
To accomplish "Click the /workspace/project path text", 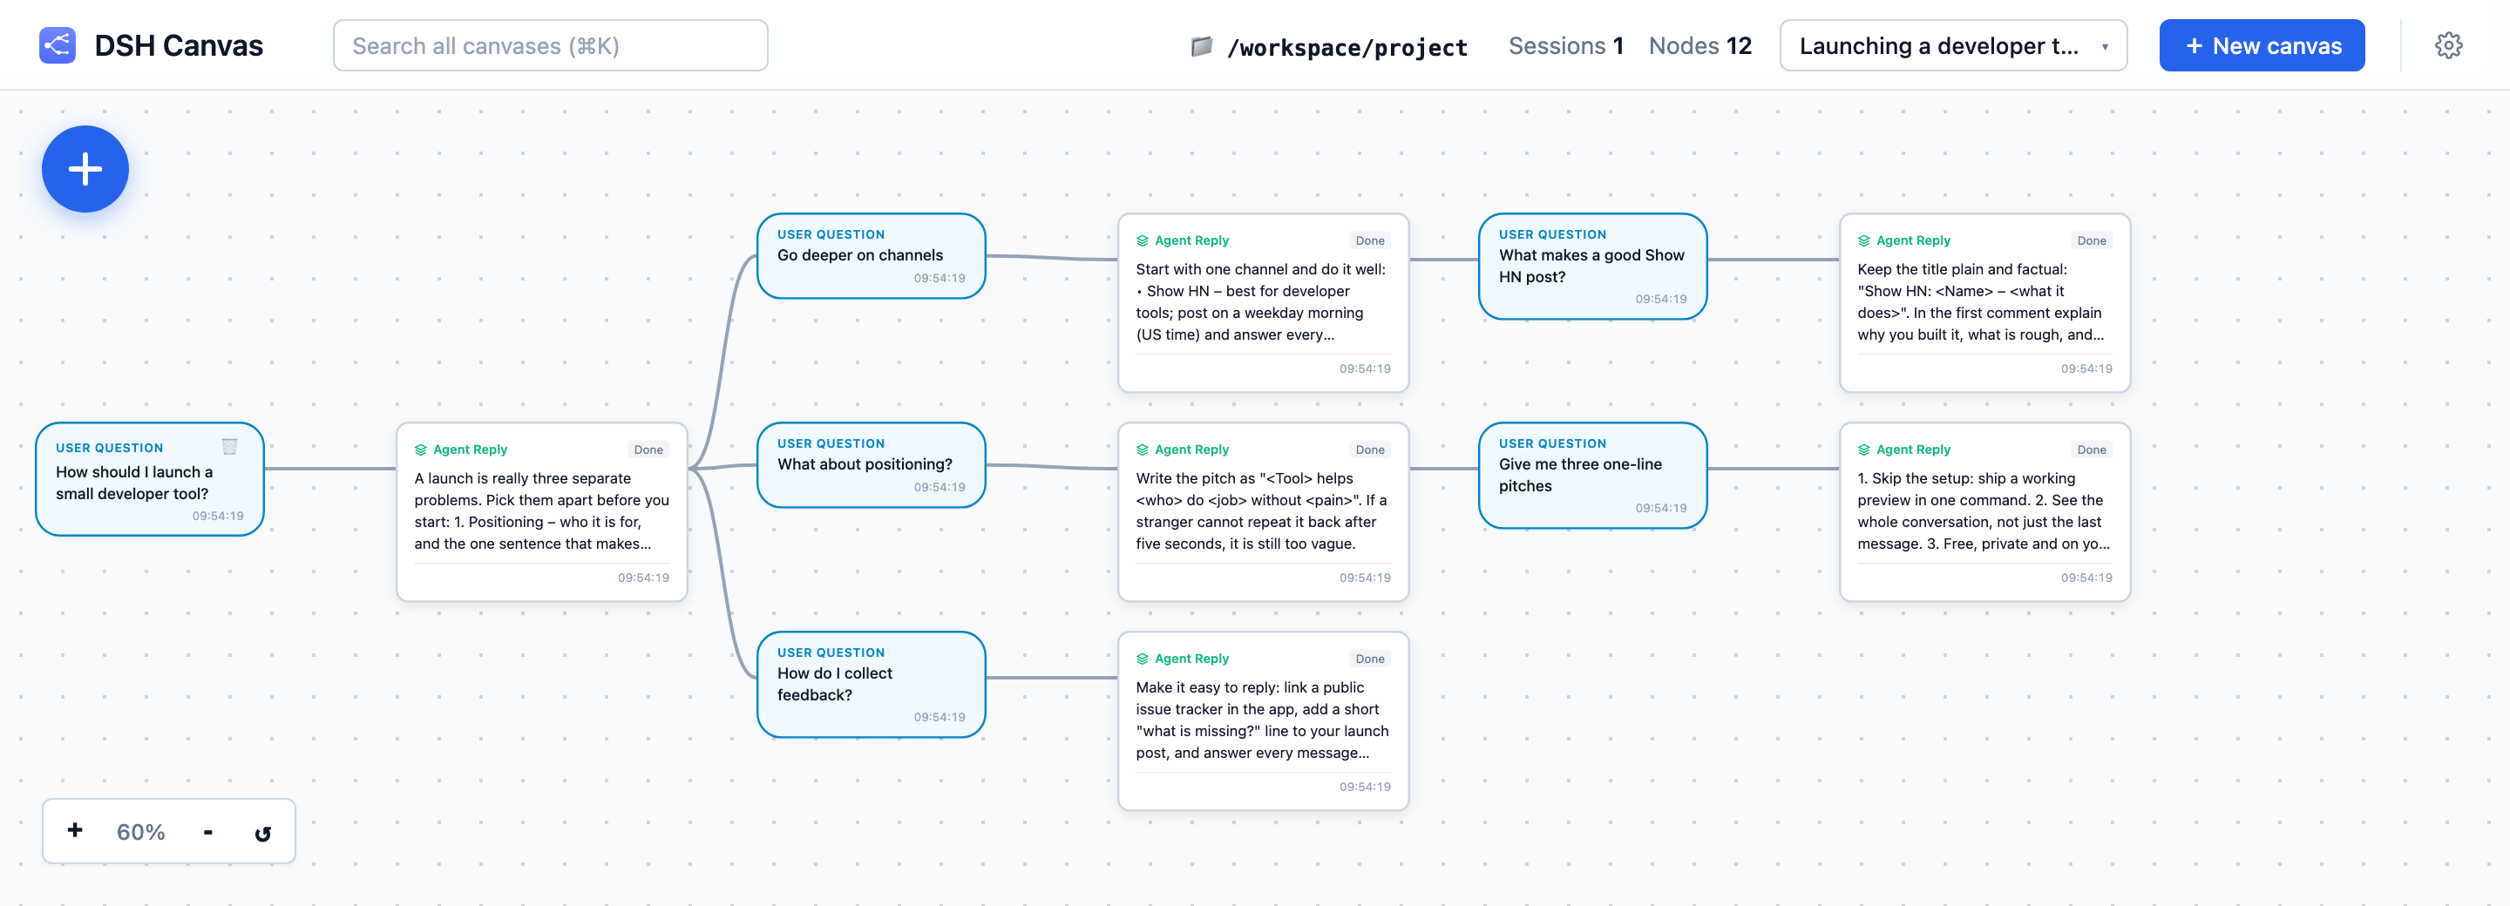I will 1347,47.
